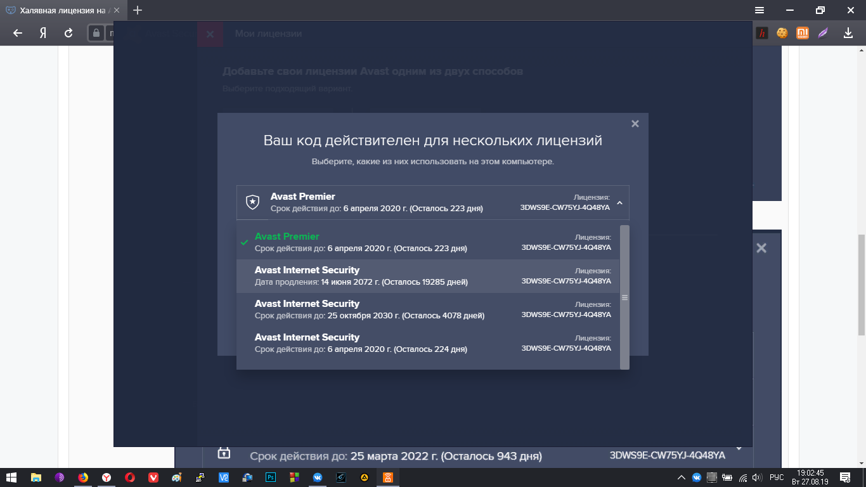Select Avast Premier license expiring 6 April 2020
The width and height of the screenshot is (866, 487).
click(428, 242)
